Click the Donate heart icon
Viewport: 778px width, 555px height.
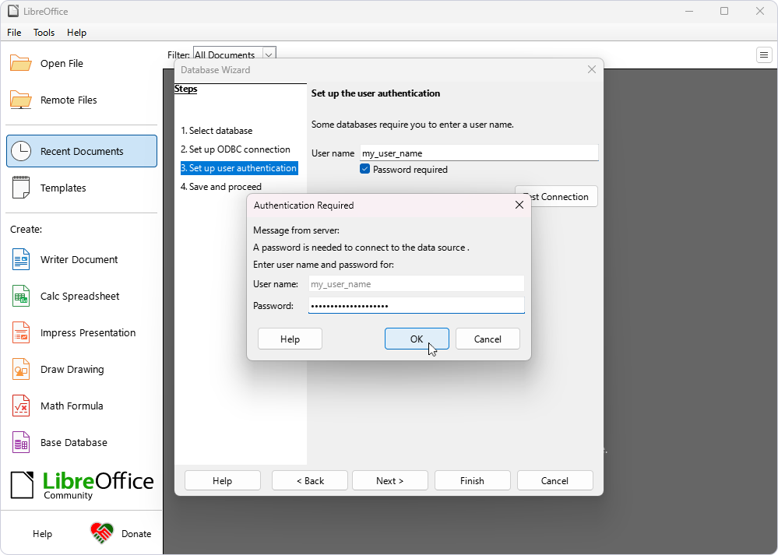102,533
